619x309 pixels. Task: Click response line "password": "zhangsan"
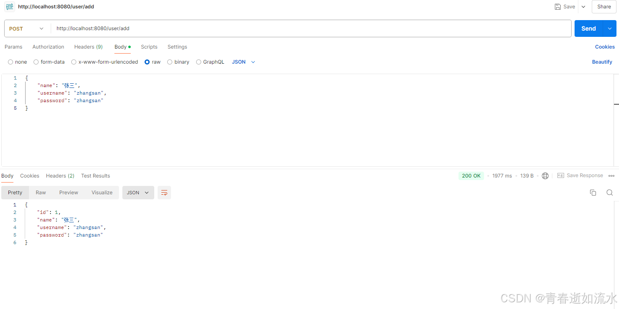(70, 235)
